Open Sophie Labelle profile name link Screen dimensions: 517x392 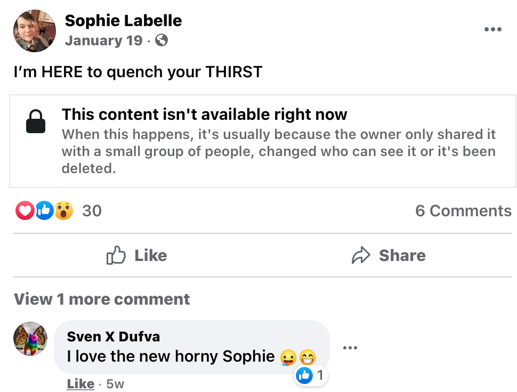123,21
